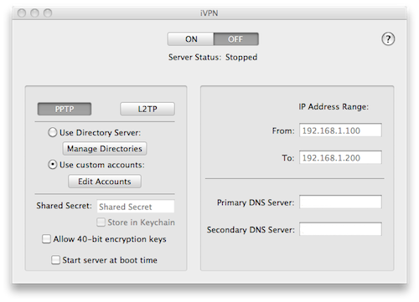Turn the VPN server ON
419x302 pixels.
click(191, 39)
